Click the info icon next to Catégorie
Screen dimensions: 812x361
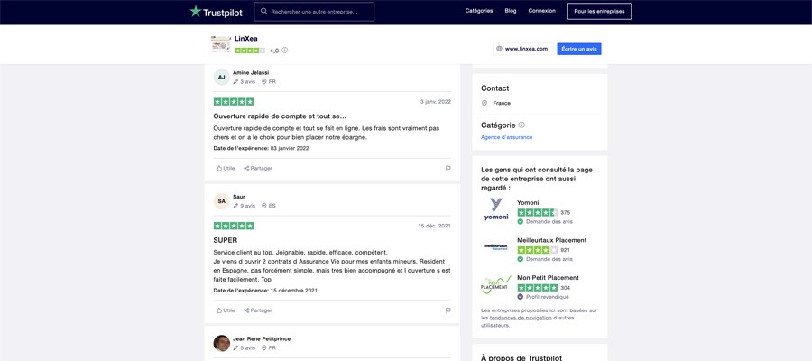pyautogui.click(x=521, y=125)
